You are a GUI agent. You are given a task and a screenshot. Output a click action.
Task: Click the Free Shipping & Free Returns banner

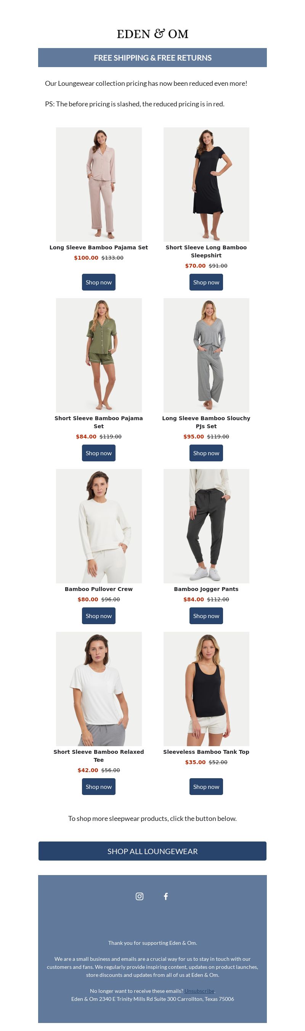pyautogui.click(x=152, y=58)
